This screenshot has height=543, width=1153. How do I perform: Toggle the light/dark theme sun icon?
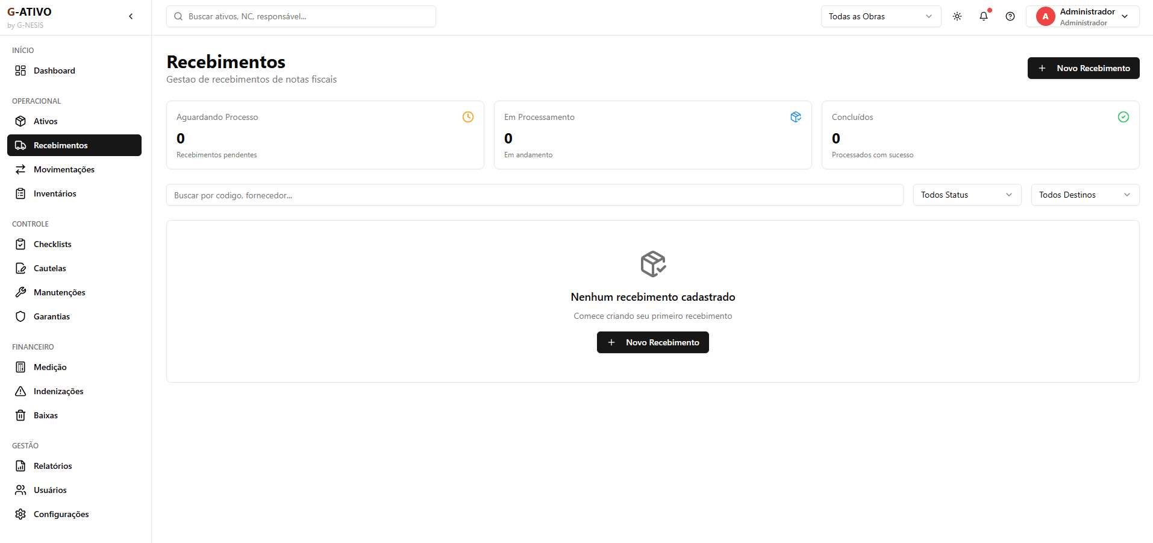pyautogui.click(x=957, y=16)
